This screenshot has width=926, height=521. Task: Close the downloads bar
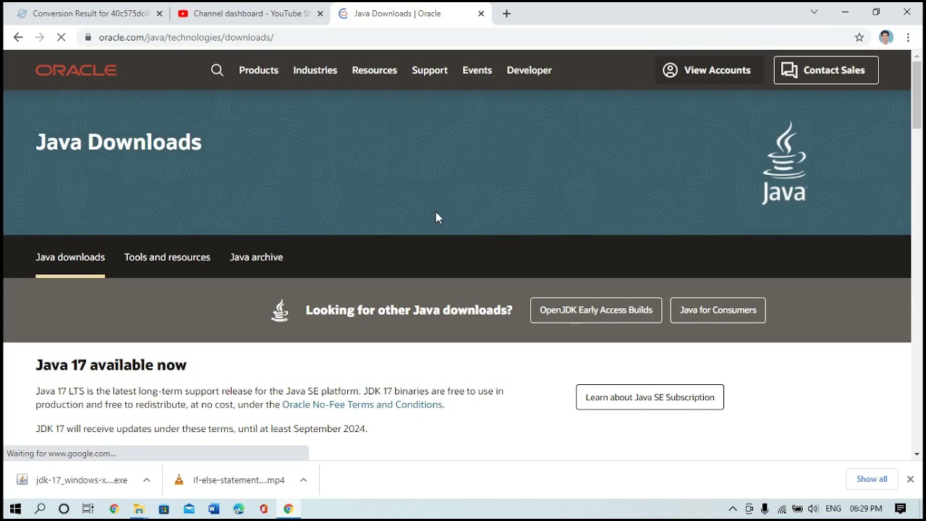coord(910,479)
